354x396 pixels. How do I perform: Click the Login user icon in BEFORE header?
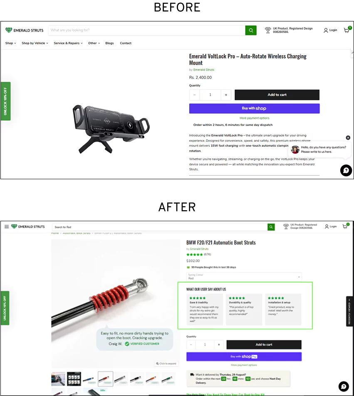[326, 30]
